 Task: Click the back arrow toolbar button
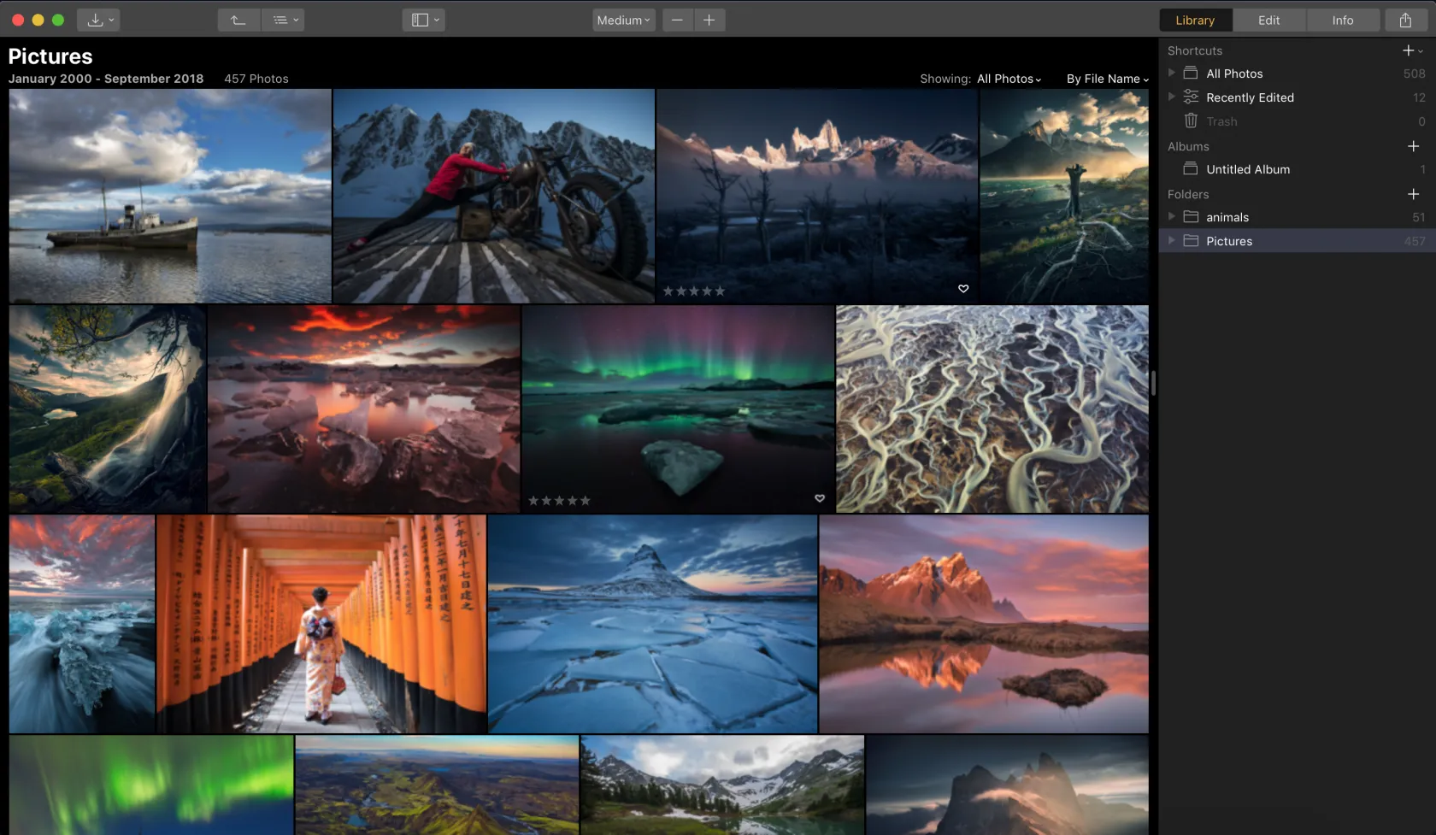pyautogui.click(x=238, y=20)
